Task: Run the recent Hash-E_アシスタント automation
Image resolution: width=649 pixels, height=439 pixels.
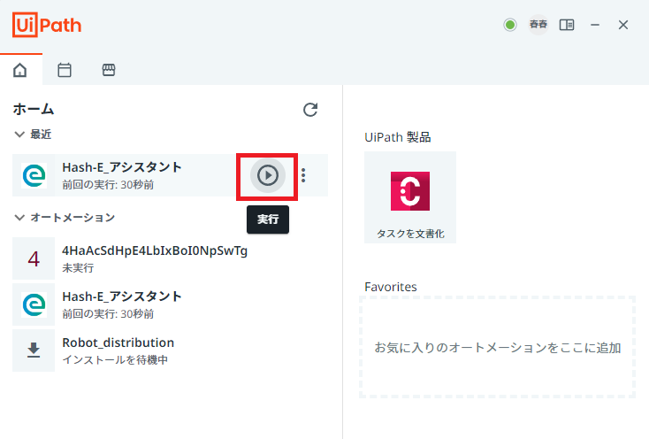Action: pyautogui.click(x=268, y=175)
